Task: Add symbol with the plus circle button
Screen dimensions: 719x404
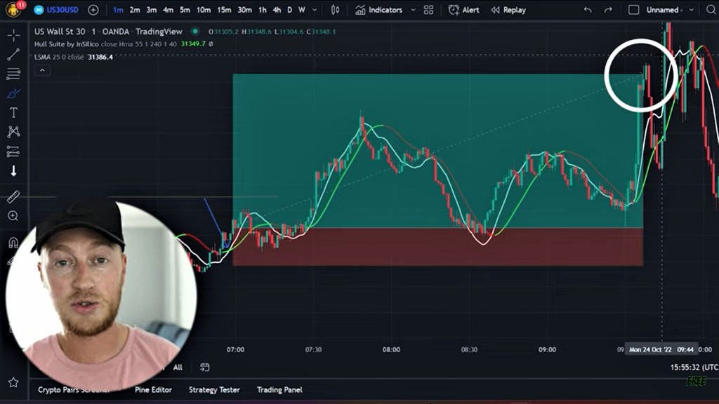Action: [x=93, y=10]
